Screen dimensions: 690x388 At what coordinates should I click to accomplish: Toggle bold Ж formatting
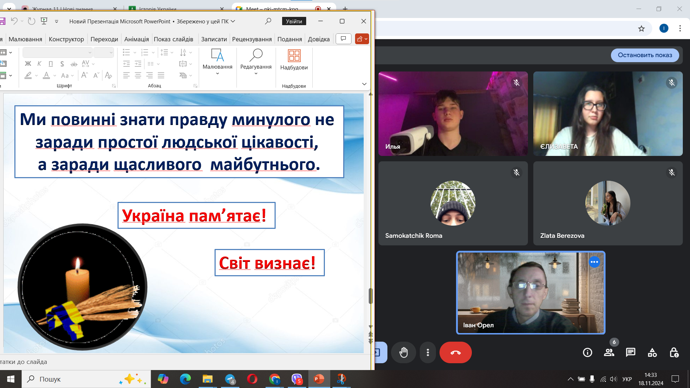(x=28, y=64)
